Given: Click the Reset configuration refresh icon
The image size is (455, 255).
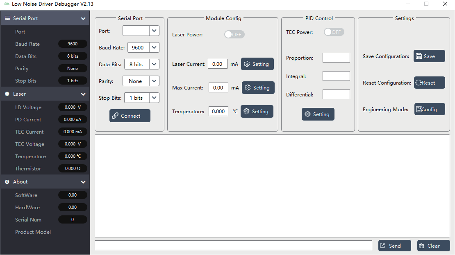Looking at the screenshot, I should click(419, 83).
